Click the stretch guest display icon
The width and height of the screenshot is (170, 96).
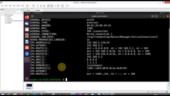(x=67, y=6)
